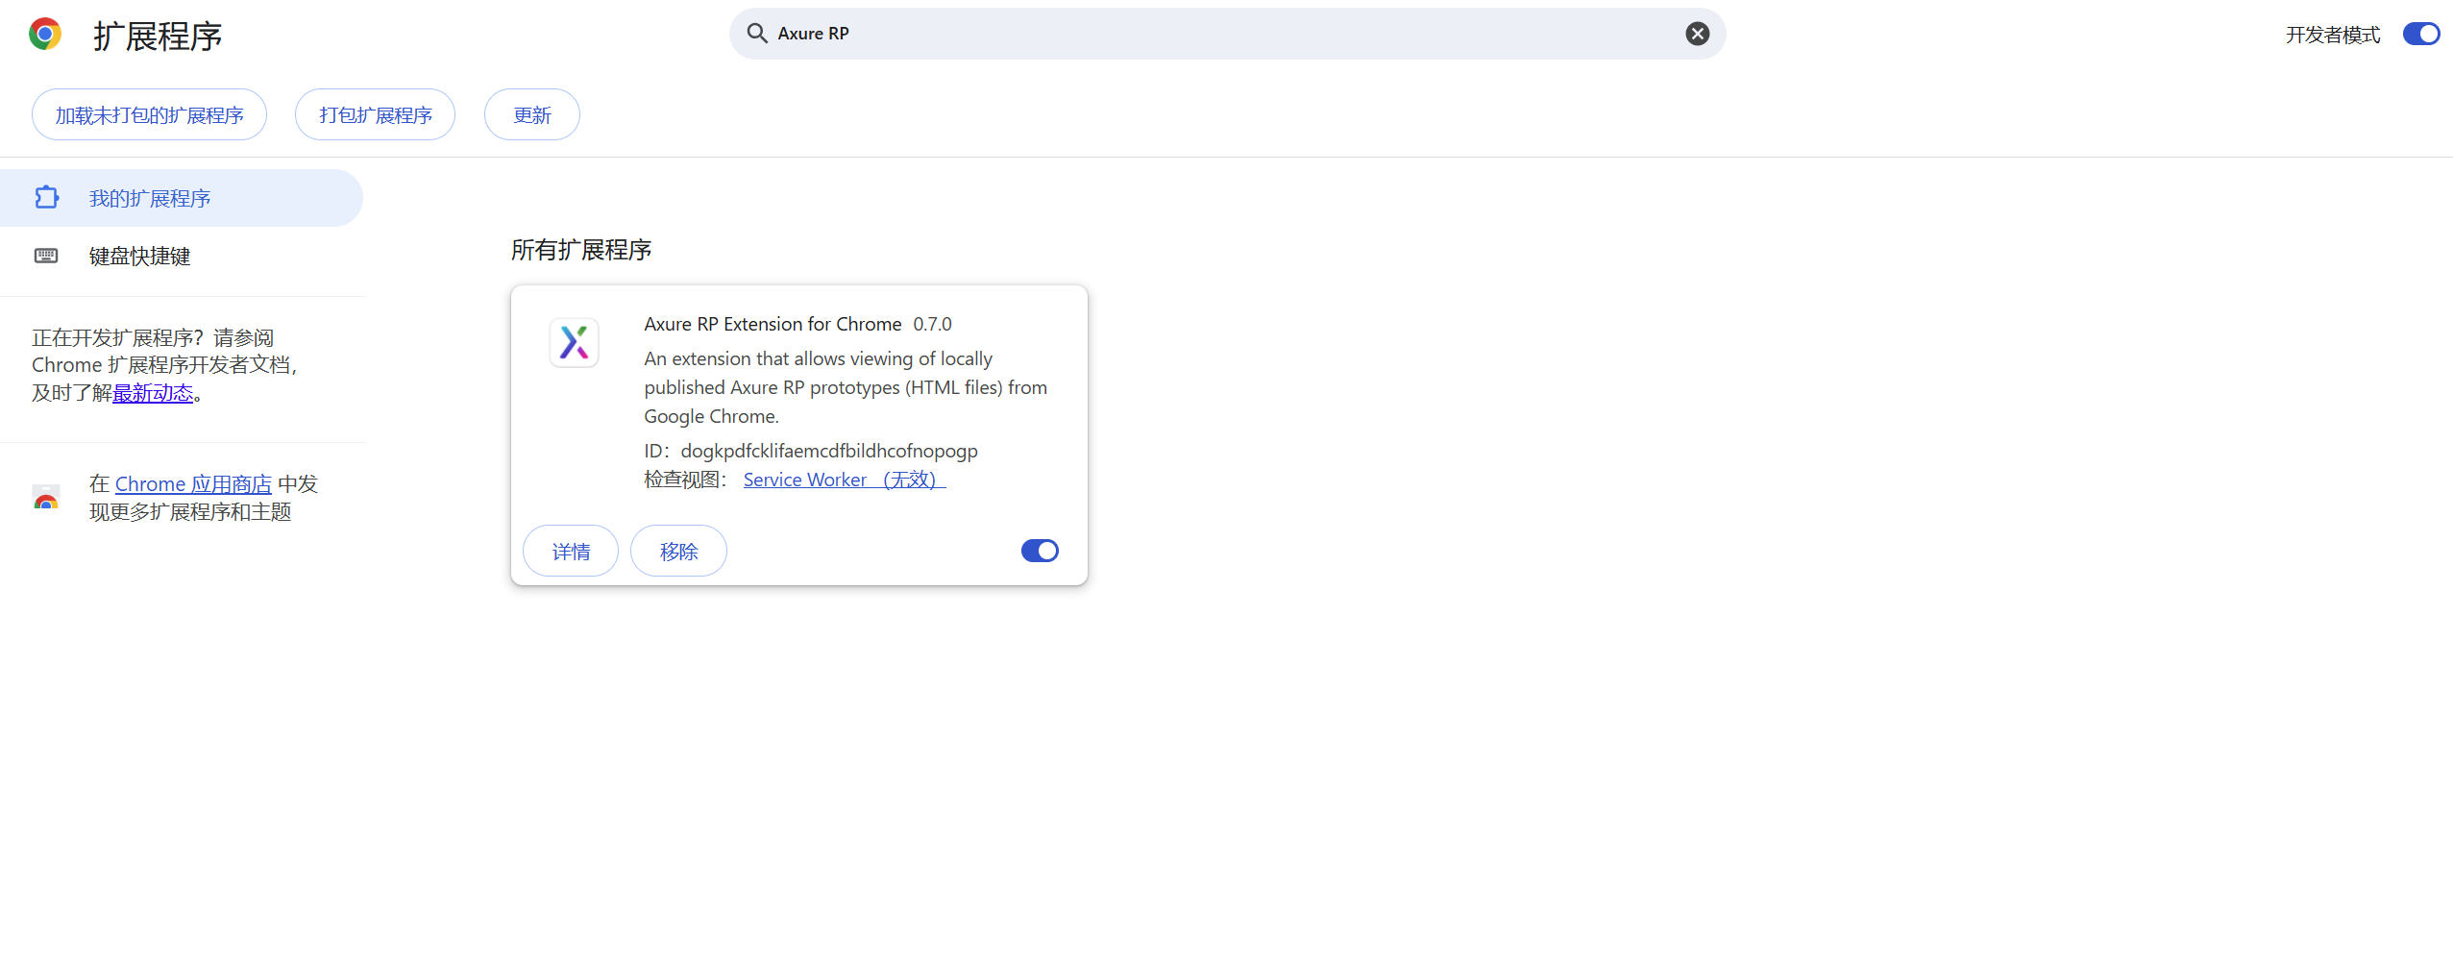Open the Chrome 应用商店 link
Screen dimensions: 2453x960
[193, 484]
